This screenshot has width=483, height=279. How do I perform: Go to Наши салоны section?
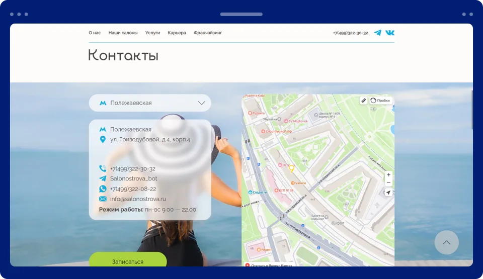click(x=123, y=33)
